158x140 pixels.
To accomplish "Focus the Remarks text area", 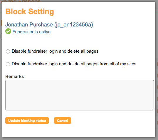I will click(x=80, y=95).
